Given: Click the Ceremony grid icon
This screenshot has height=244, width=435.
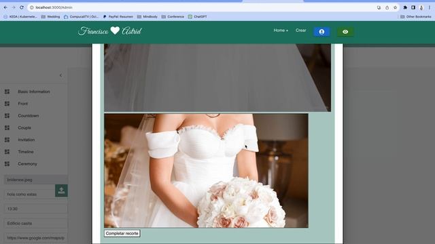Looking at the screenshot, I should tap(7, 164).
